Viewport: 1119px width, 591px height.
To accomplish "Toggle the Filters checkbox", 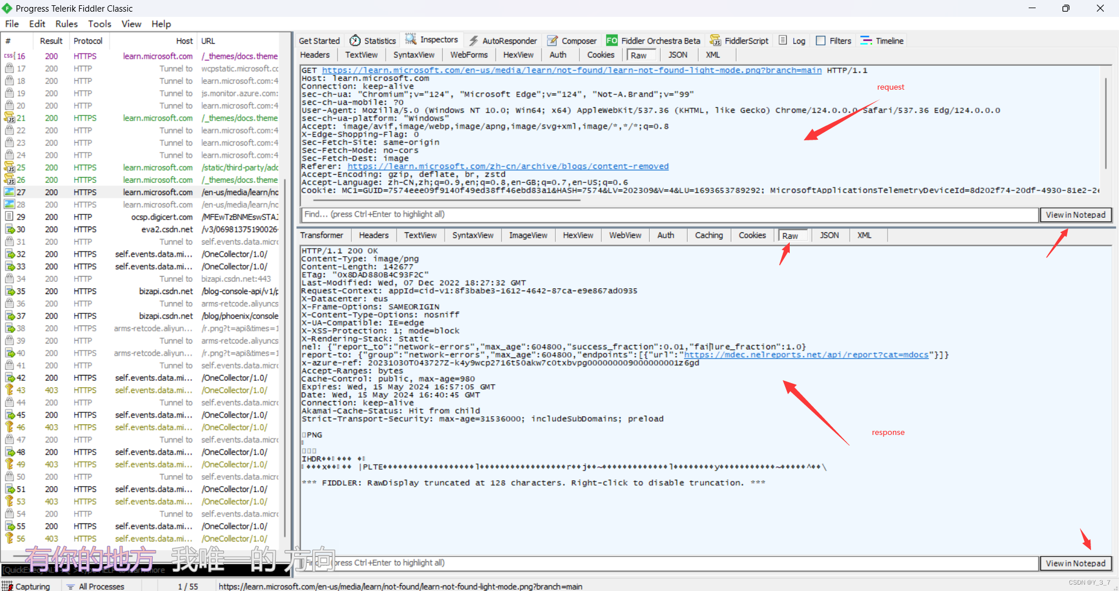I will (x=821, y=40).
